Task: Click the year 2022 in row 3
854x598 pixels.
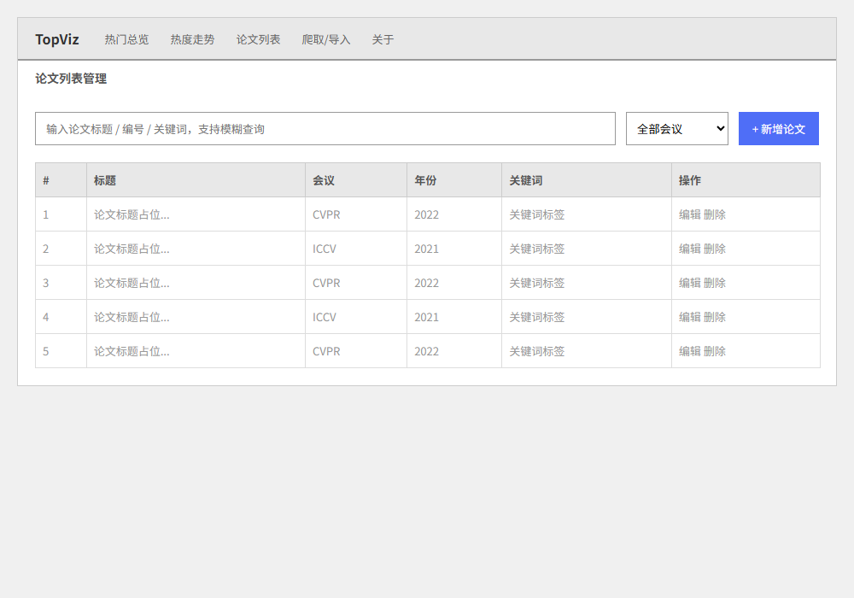Action: coord(426,284)
